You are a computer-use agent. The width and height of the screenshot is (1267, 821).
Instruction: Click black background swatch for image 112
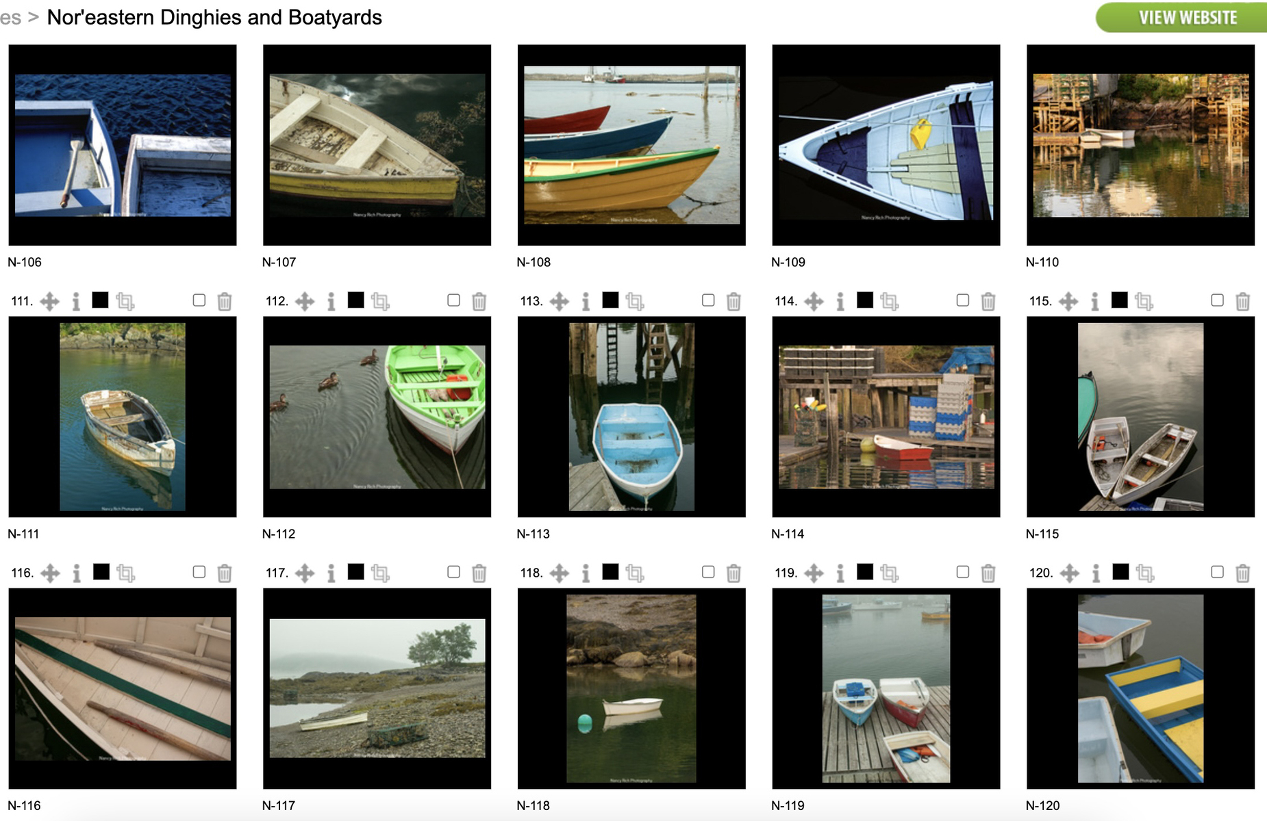(355, 300)
